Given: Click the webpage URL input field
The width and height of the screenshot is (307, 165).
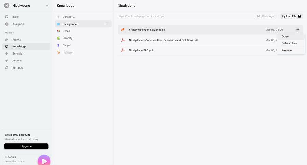Looking at the screenshot, I should (x=184, y=16).
